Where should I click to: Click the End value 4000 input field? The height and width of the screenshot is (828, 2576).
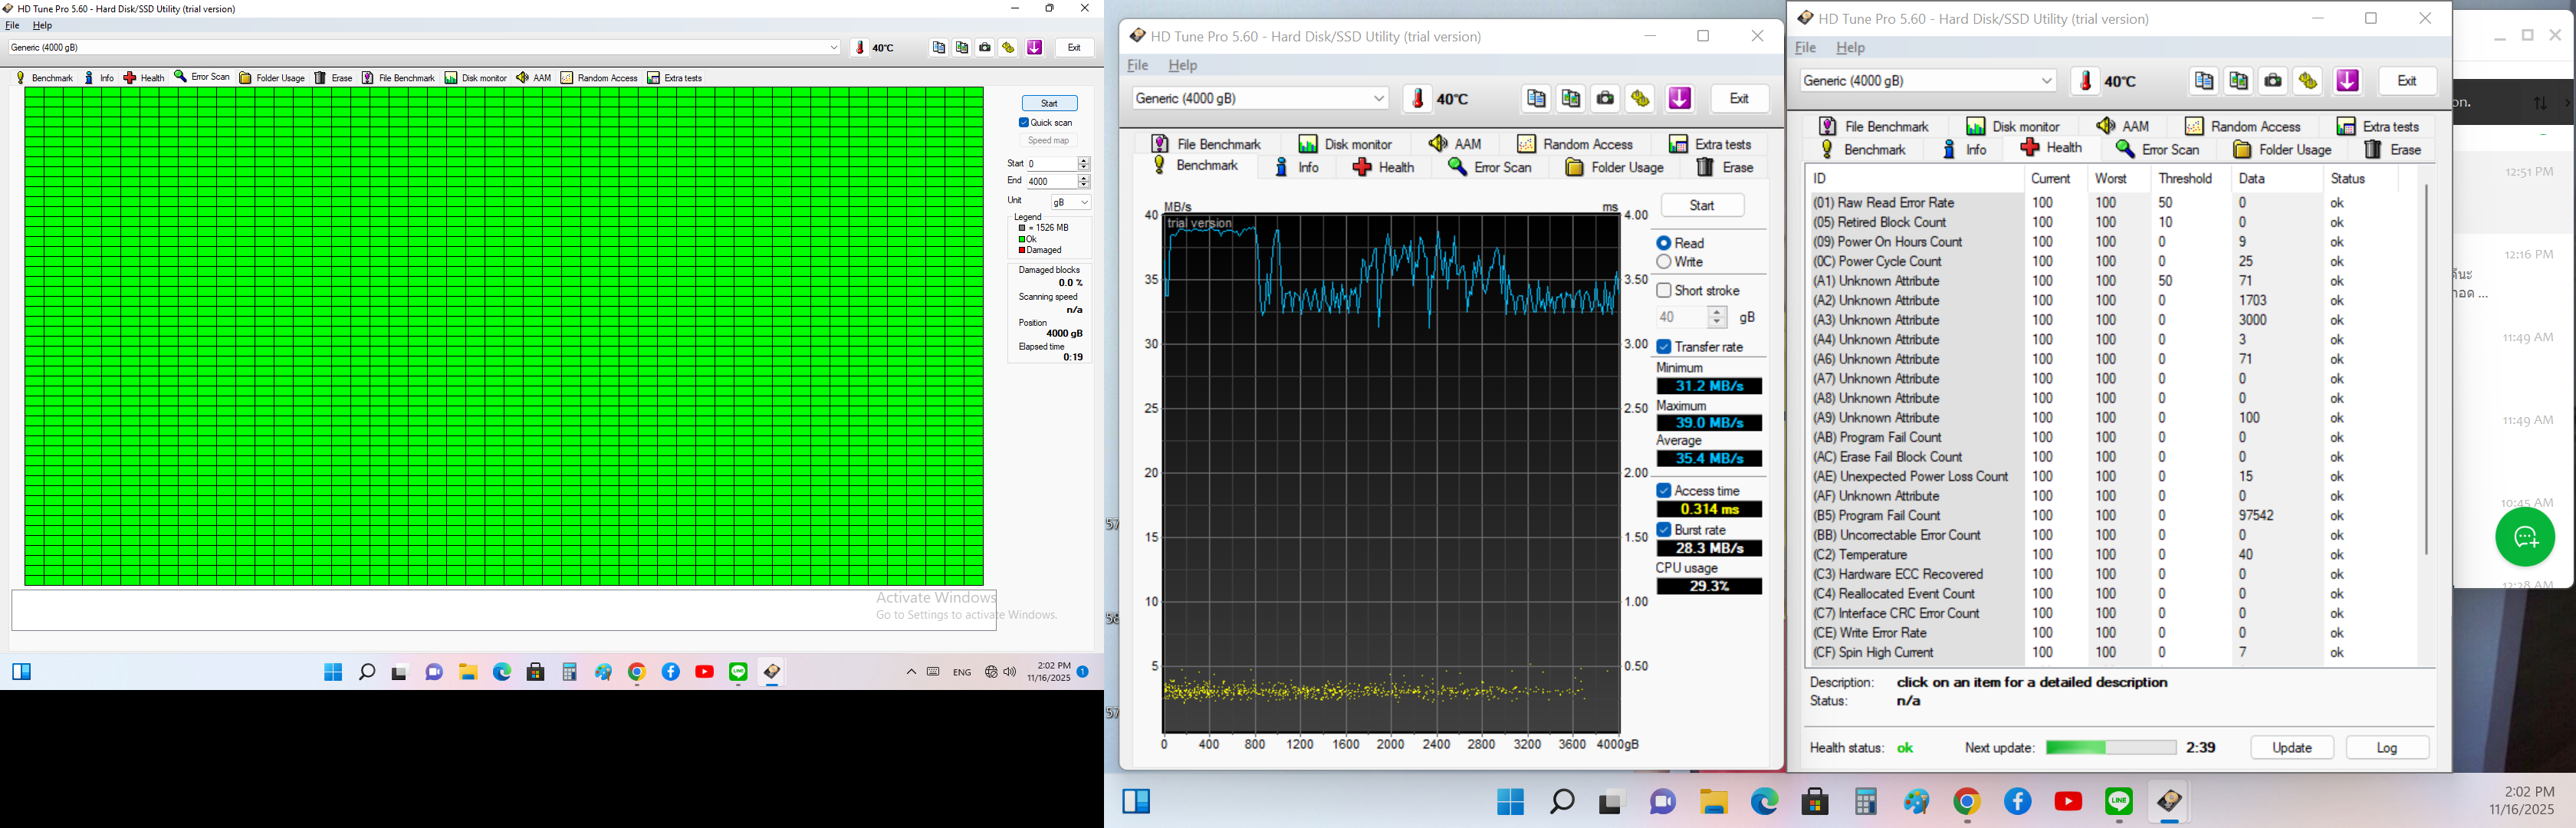pyautogui.click(x=1050, y=182)
